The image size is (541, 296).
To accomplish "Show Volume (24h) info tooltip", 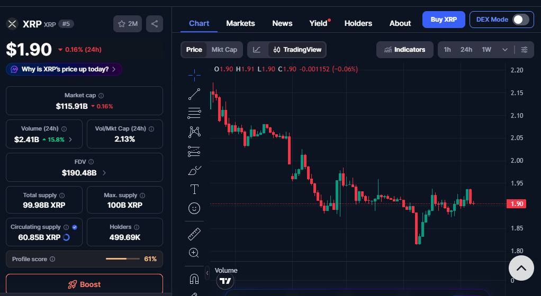I will coord(64,129).
